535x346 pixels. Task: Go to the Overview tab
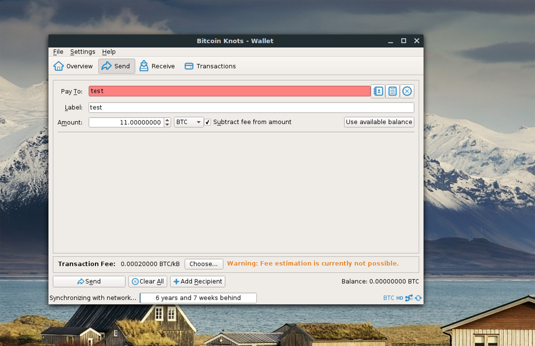[x=73, y=66]
